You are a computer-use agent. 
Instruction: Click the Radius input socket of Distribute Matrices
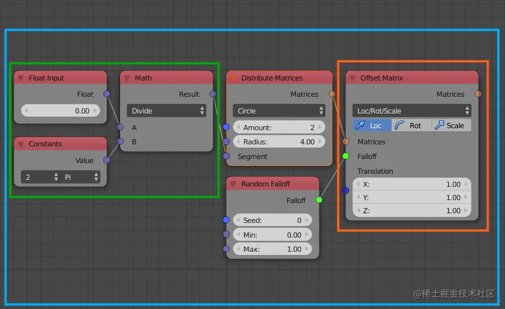[227, 141]
